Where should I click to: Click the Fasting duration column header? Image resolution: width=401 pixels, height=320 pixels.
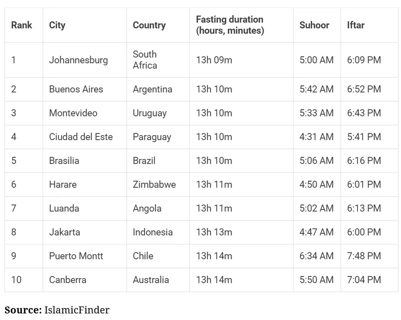coord(230,25)
